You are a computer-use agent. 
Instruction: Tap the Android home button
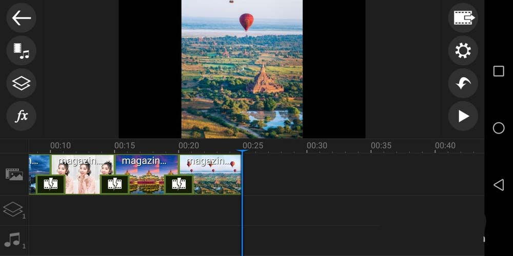coord(498,128)
